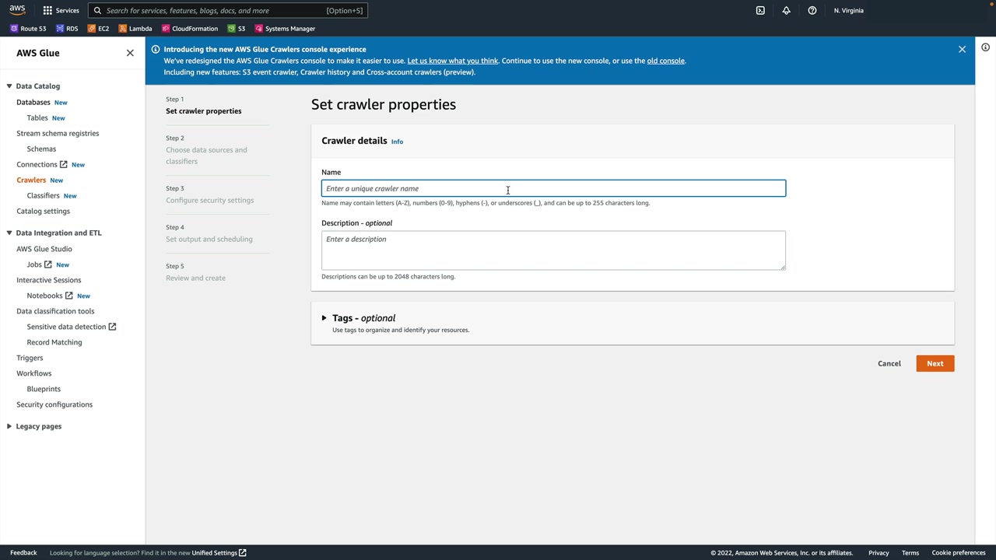Collapse the Data Catalog section
This screenshot has height=560, width=996.
pos(9,86)
